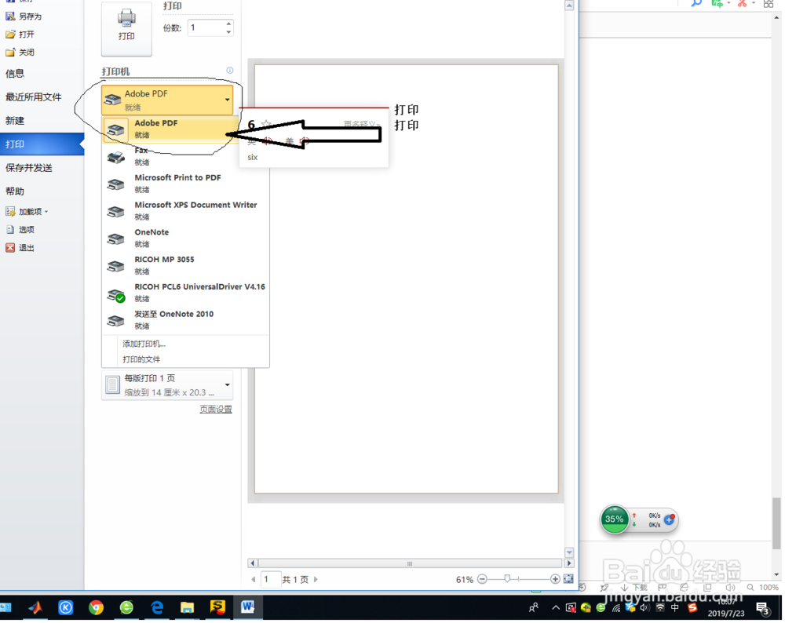Click 退出 to exit Word

(20, 248)
